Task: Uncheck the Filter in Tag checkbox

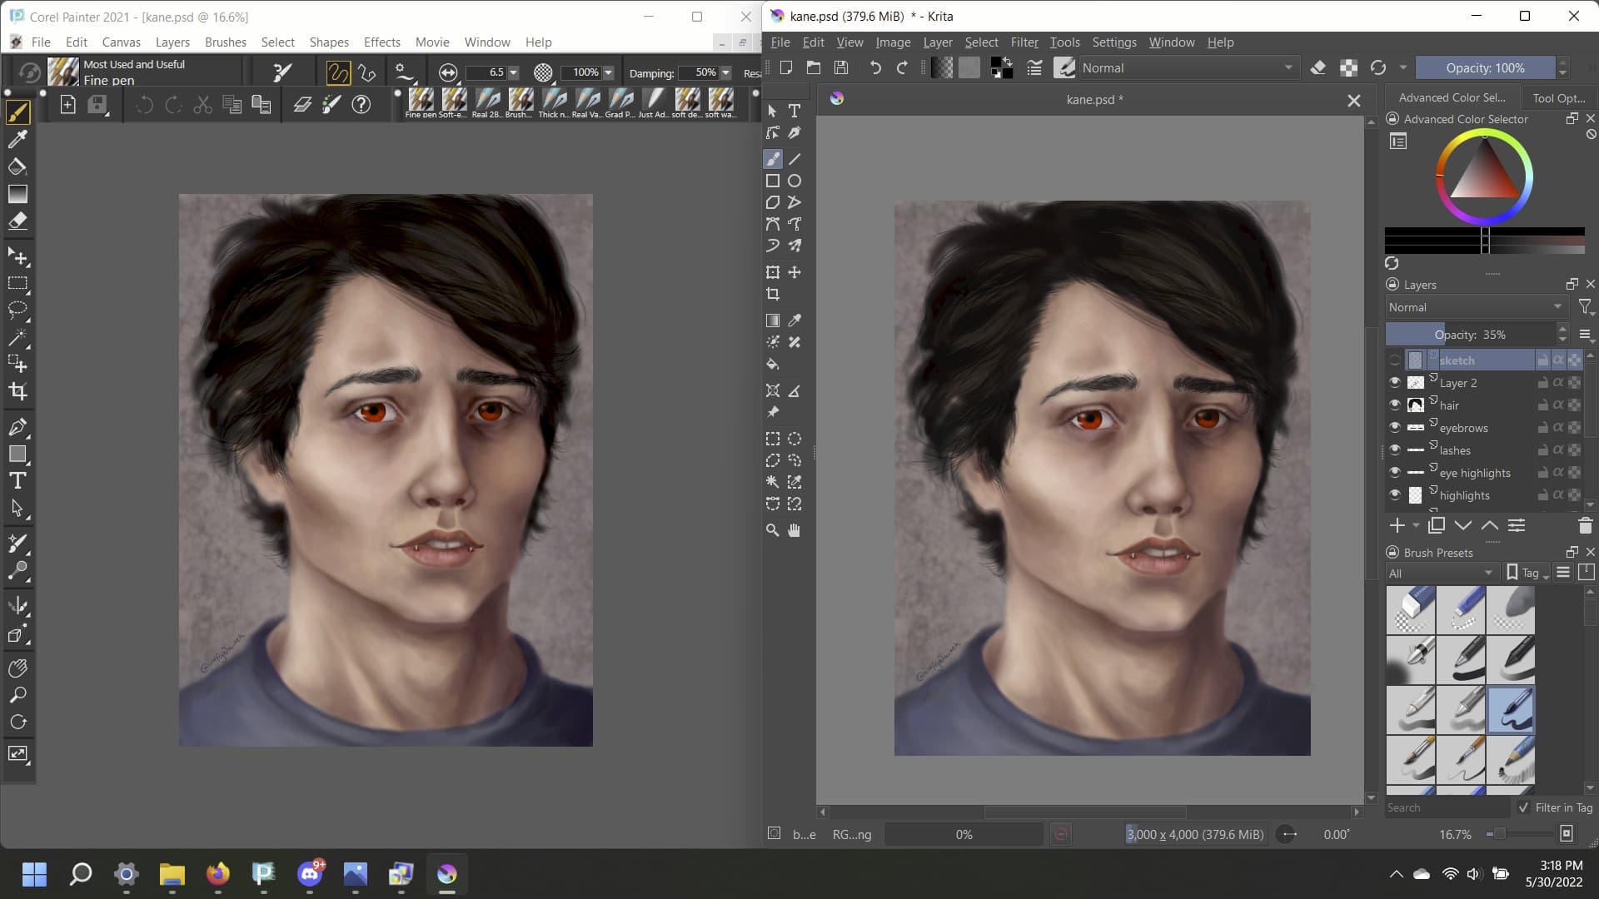Action: click(1523, 807)
